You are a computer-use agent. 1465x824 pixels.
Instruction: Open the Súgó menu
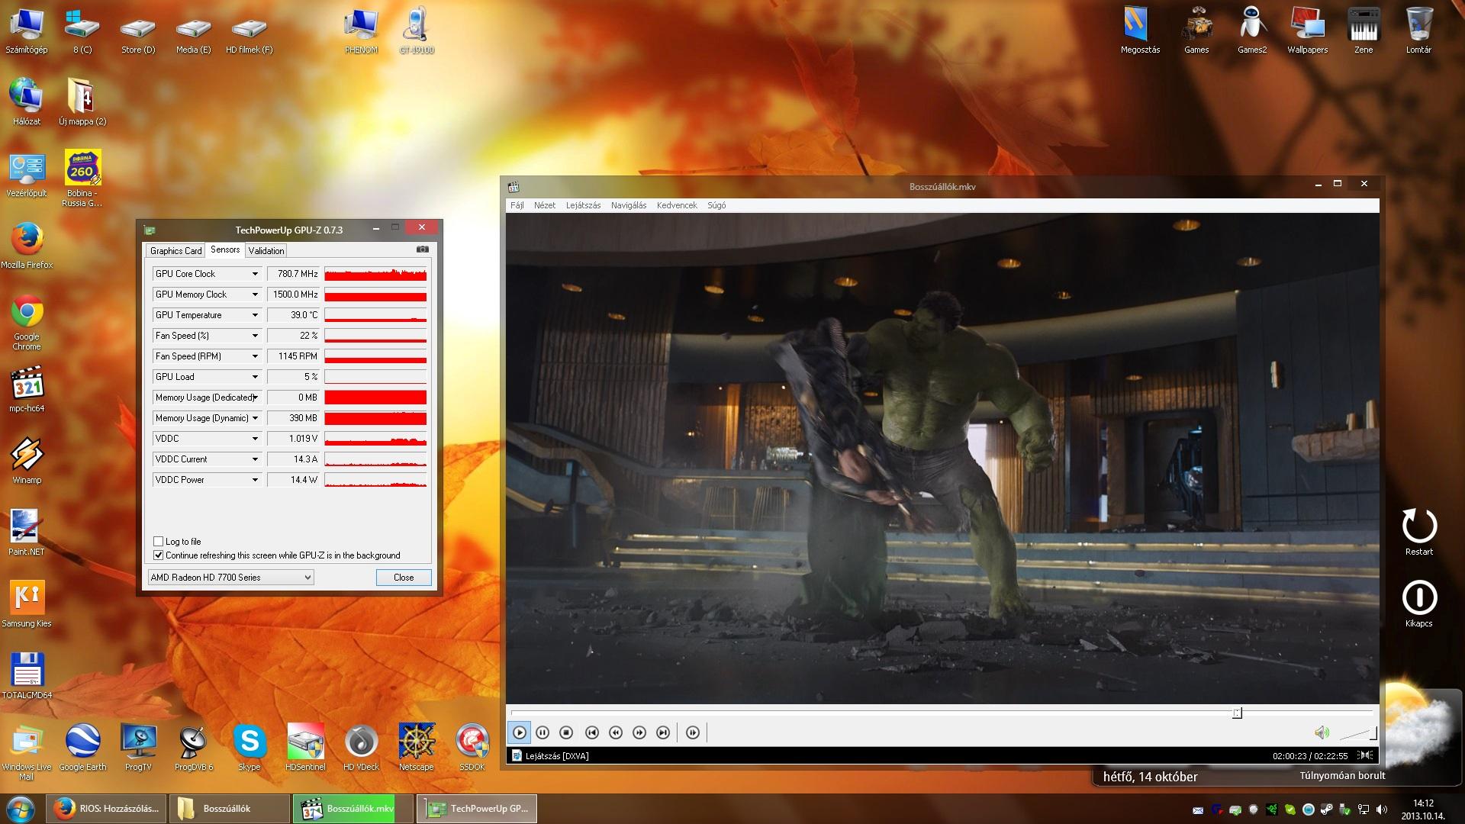click(x=716, y=205)
